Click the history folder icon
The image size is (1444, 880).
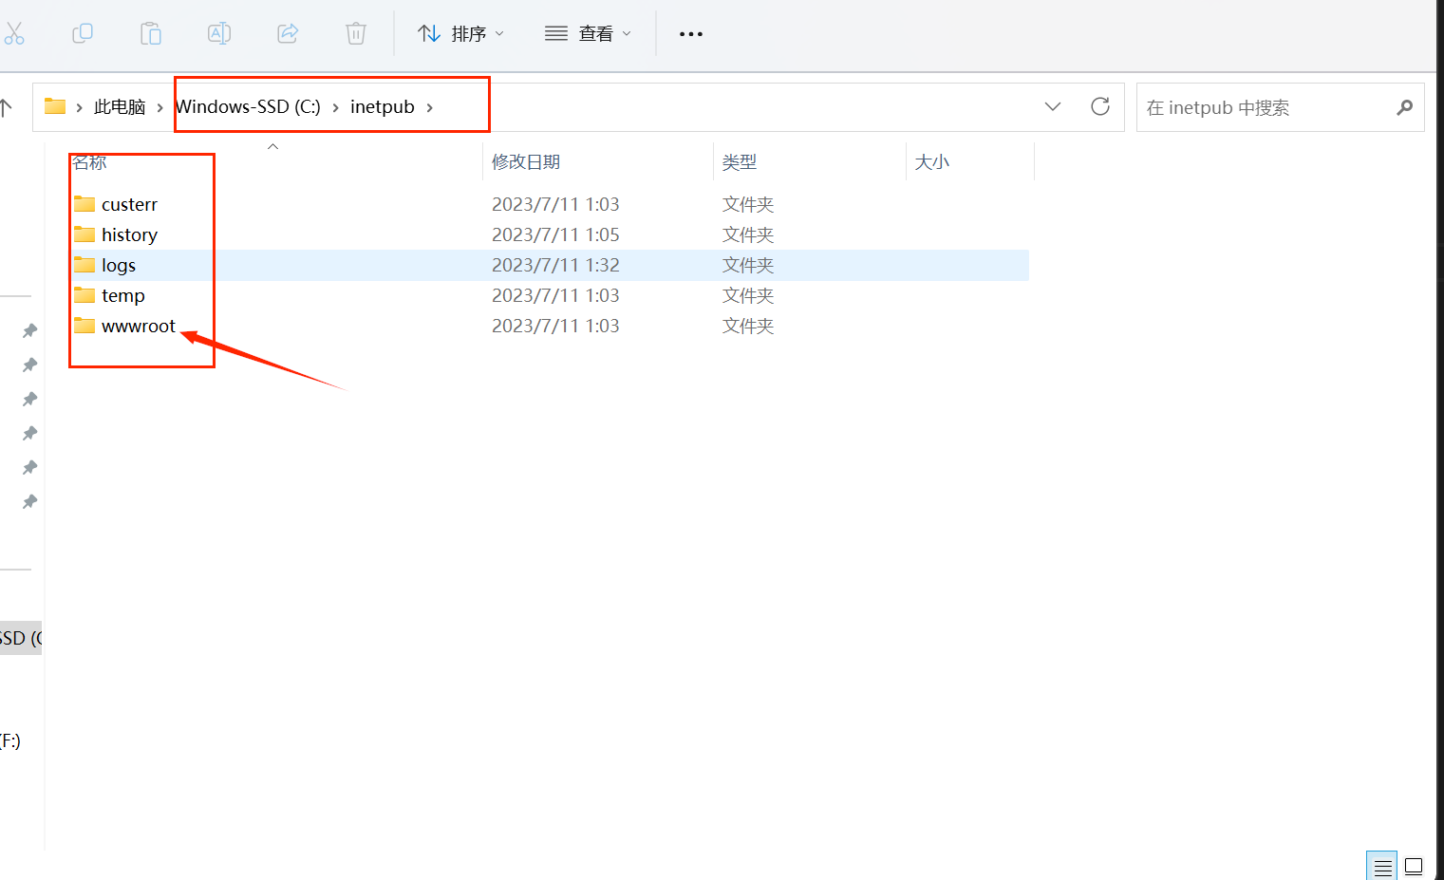pyautogui.click(x=84, y=234)
